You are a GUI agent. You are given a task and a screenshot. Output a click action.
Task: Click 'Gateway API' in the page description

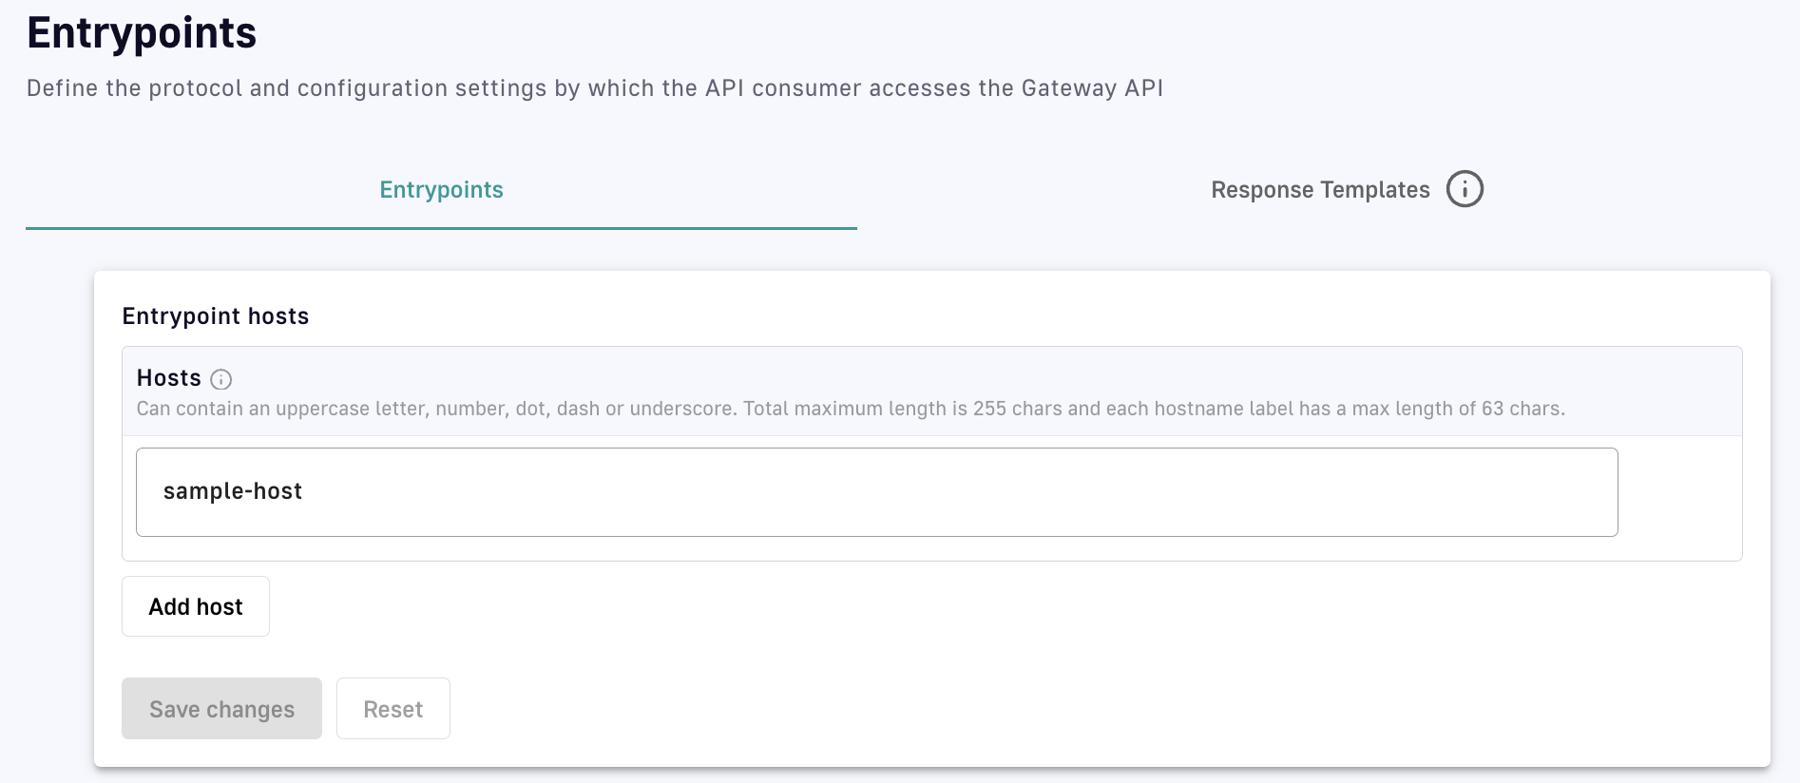[1092, 88]
